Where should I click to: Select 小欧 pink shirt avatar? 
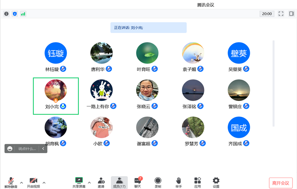[x=101, y=127]
